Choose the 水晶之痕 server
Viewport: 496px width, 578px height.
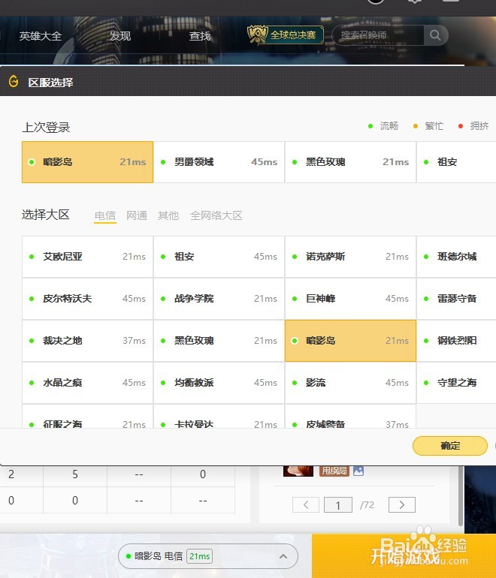[87, 383]
